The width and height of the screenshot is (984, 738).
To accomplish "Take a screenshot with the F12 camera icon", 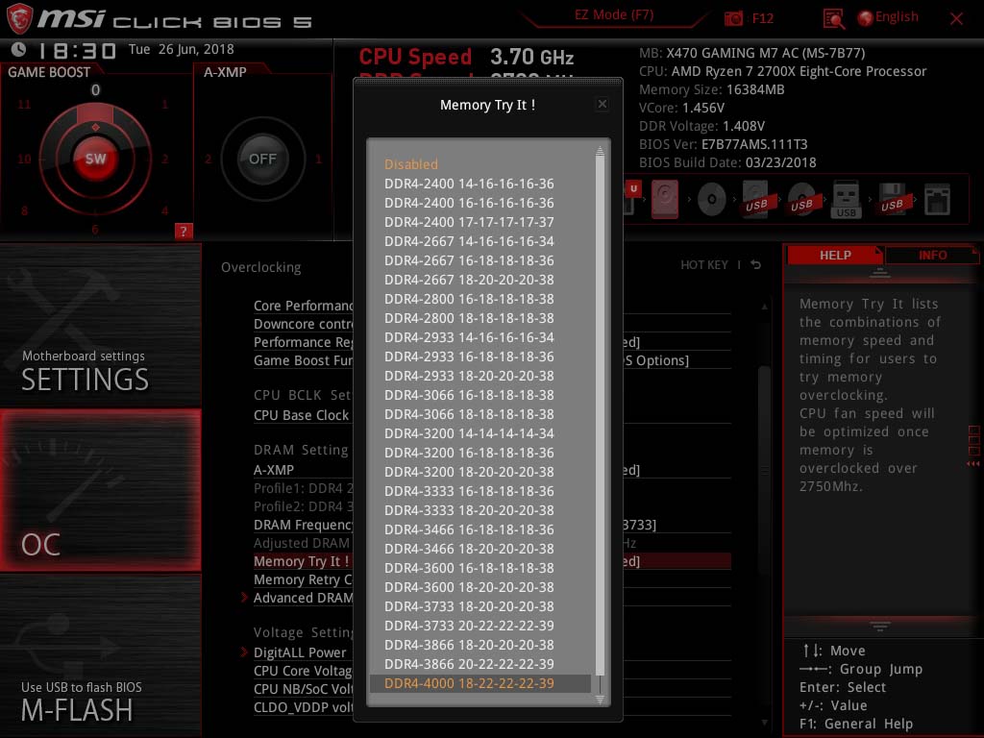I will click(733, 18).
